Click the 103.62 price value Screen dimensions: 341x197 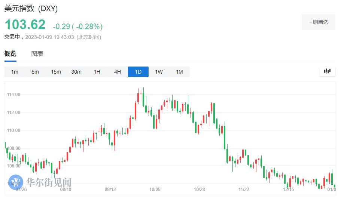coord(25,25)
